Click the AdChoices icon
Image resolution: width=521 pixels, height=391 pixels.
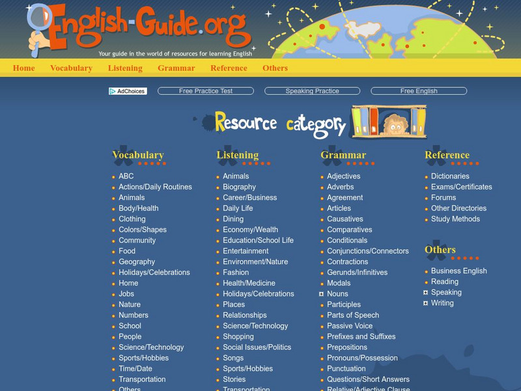click(x=112, y=91)
